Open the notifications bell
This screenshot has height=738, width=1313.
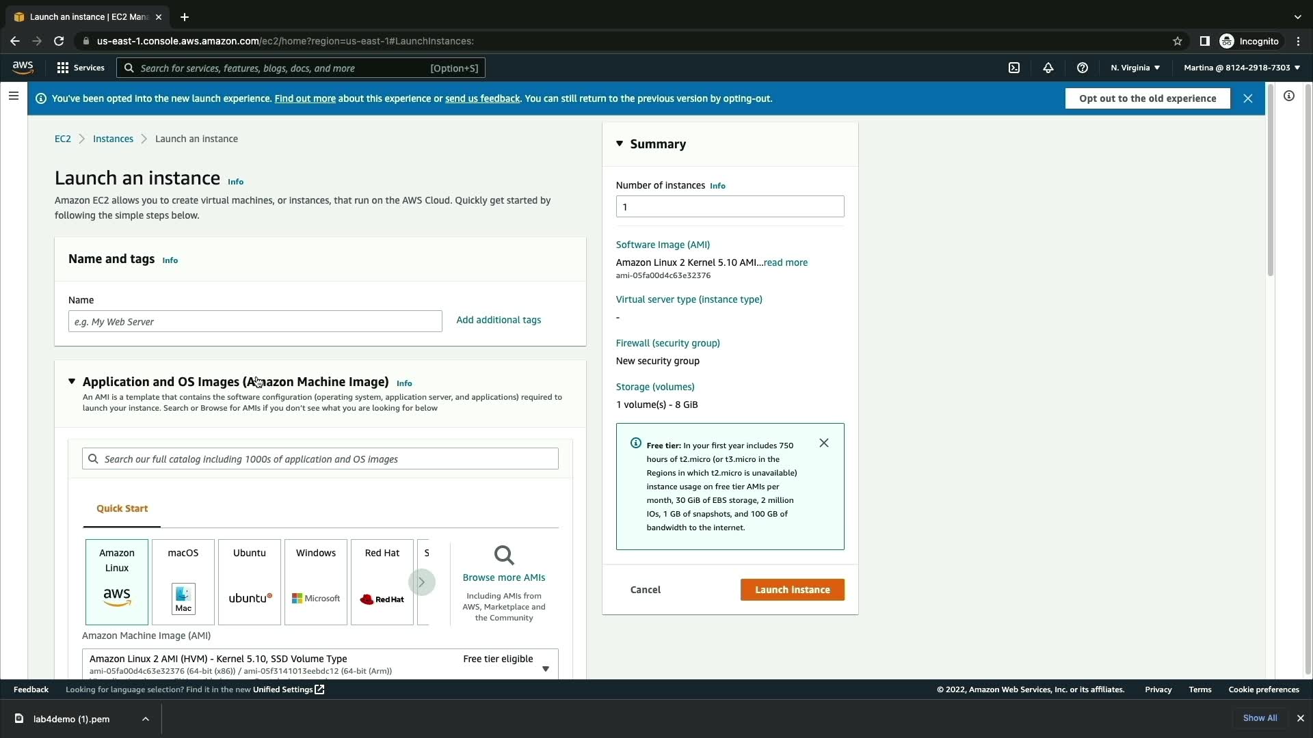pos(1048,68)
